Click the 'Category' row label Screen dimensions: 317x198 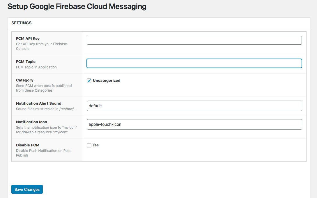click(x=25, y=80)
